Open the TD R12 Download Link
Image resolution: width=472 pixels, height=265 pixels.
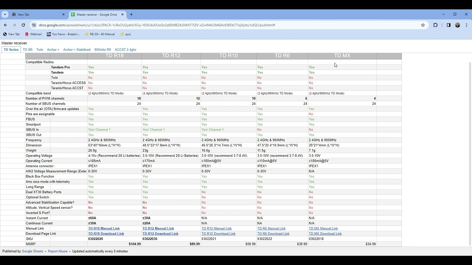pos(160,234)
